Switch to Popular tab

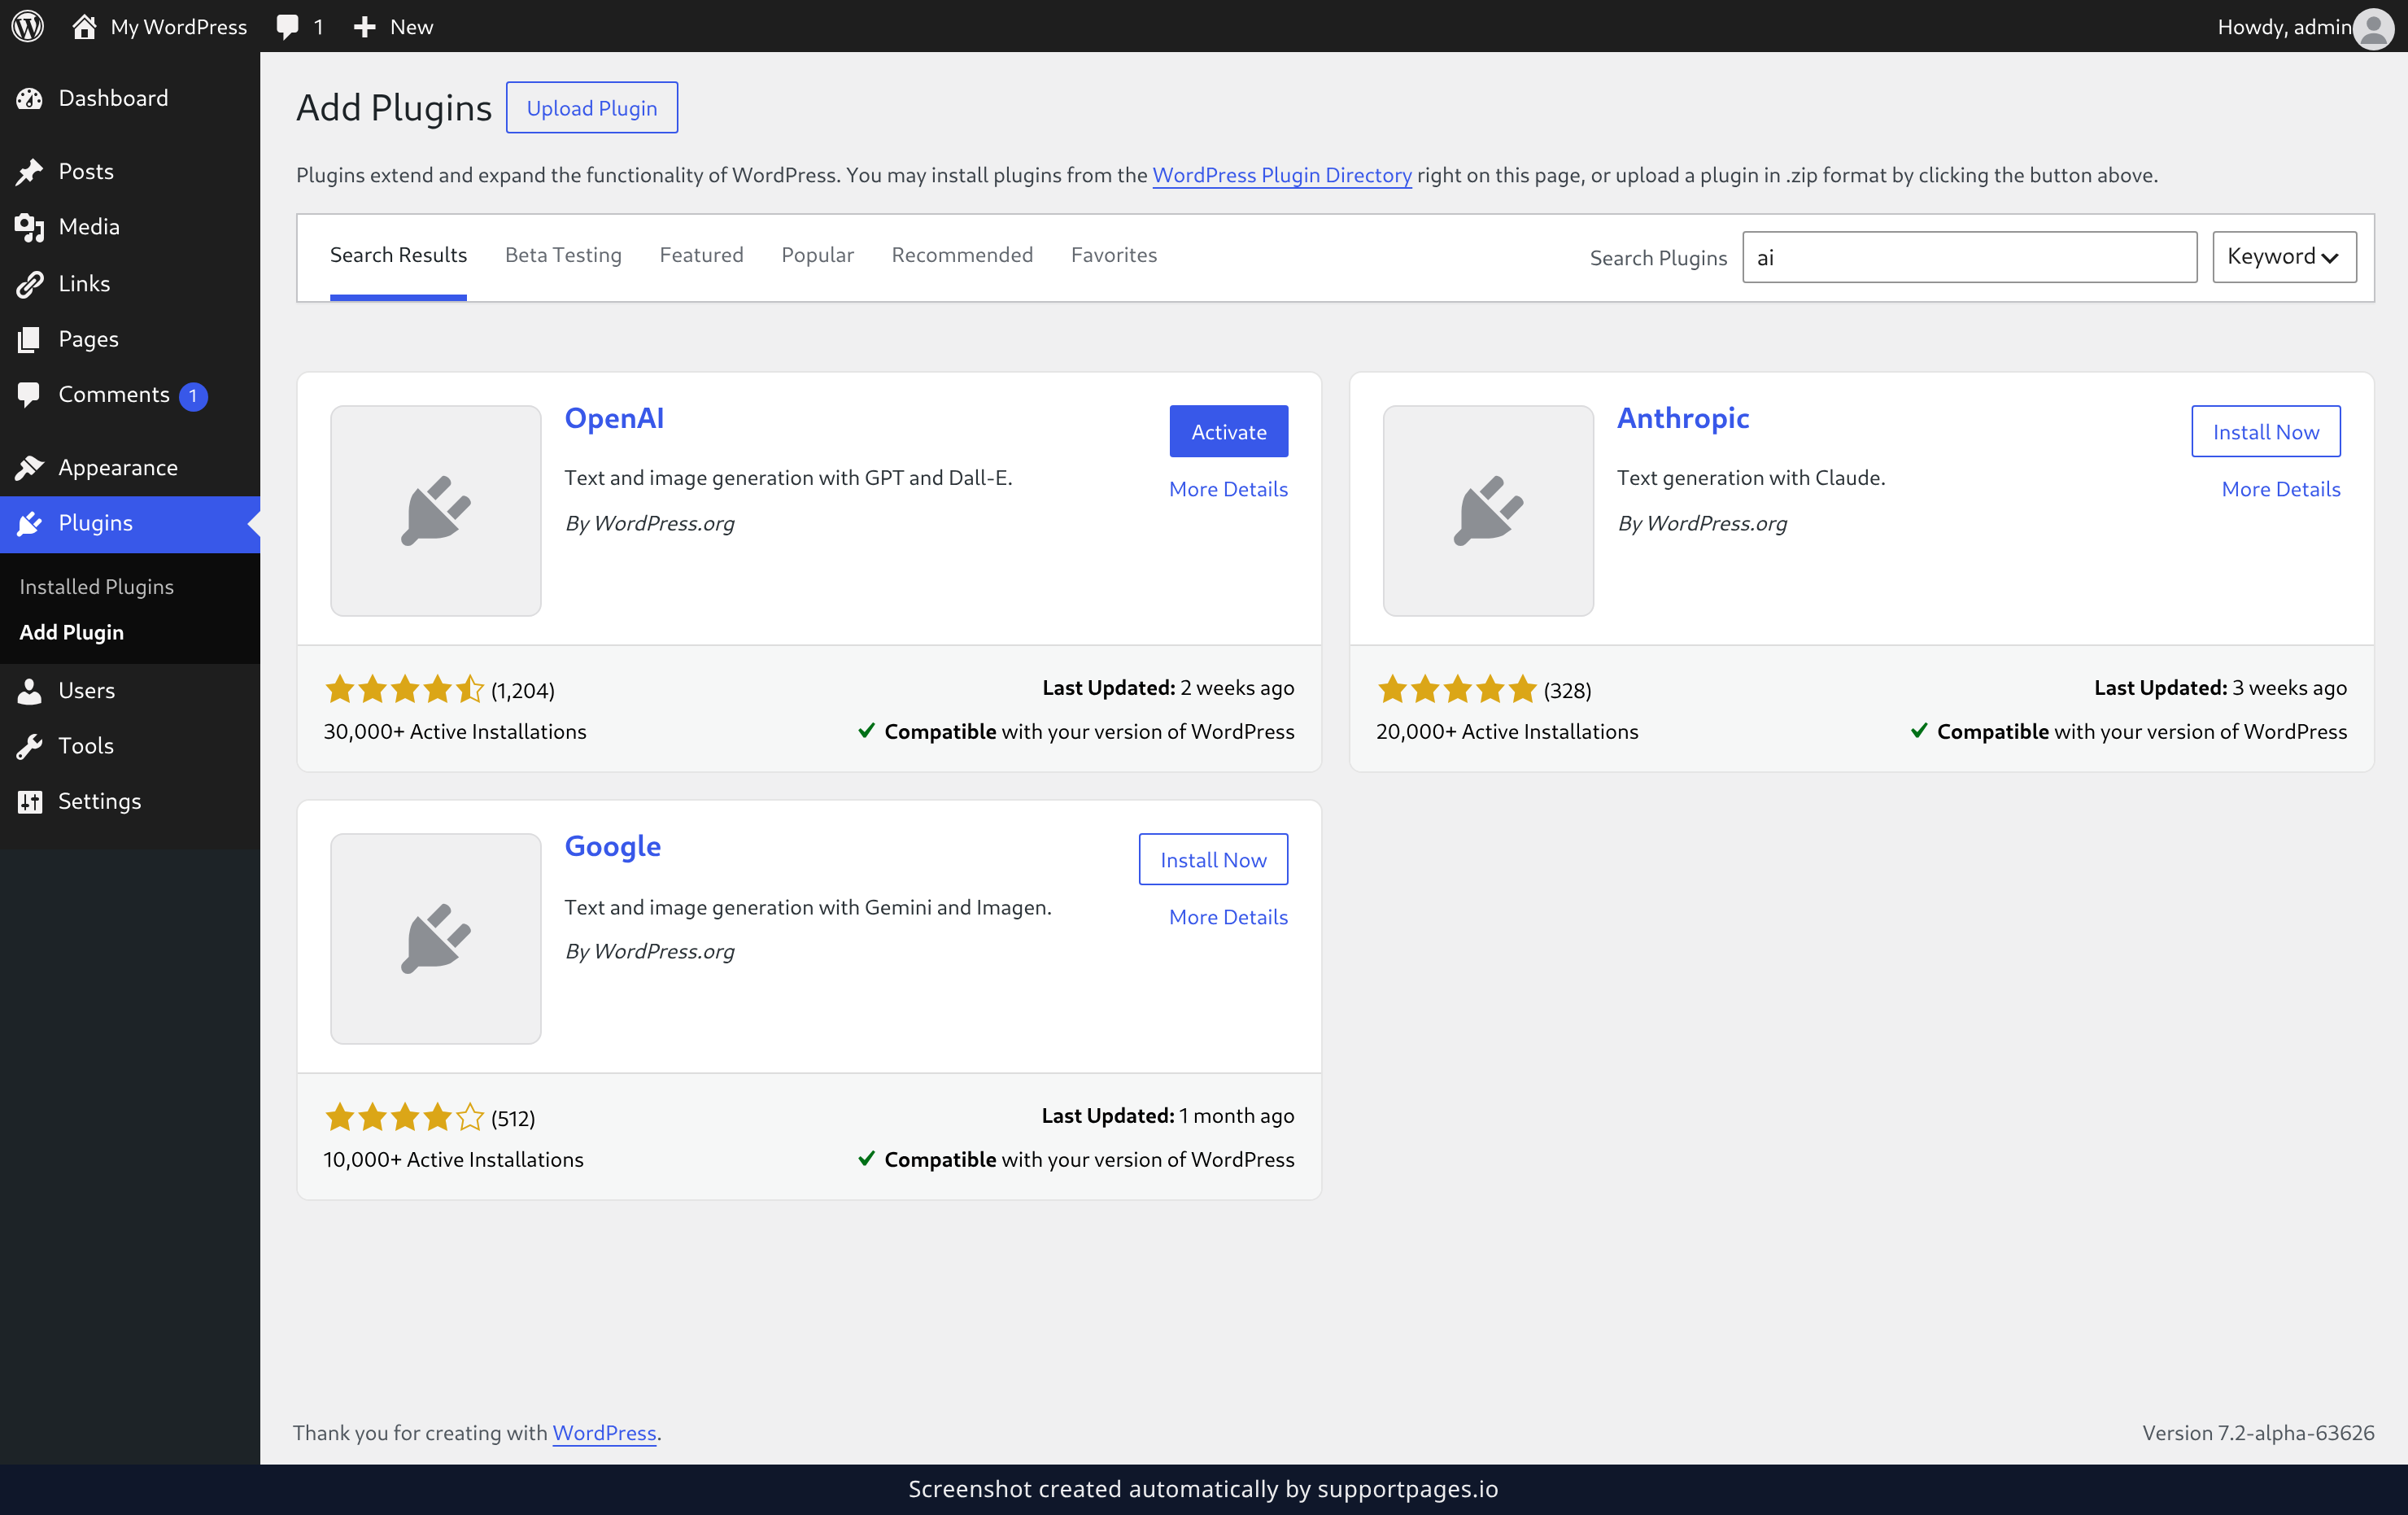(817, 255)
